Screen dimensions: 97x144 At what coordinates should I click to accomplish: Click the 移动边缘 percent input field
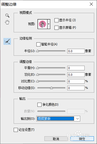tap(76, 88)
